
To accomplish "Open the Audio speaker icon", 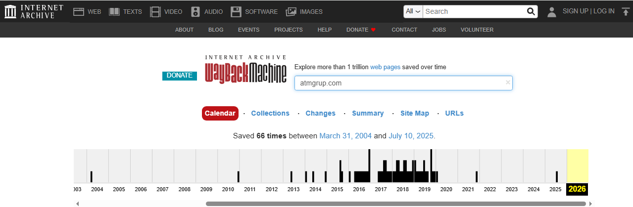I will tap(195, 11).
